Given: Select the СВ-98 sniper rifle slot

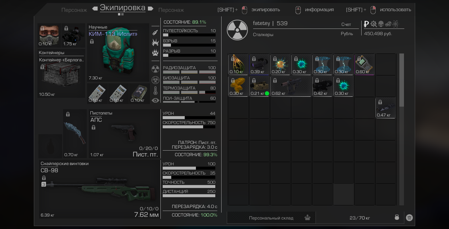Looking at the screenshot, I should tap(99, 190).
